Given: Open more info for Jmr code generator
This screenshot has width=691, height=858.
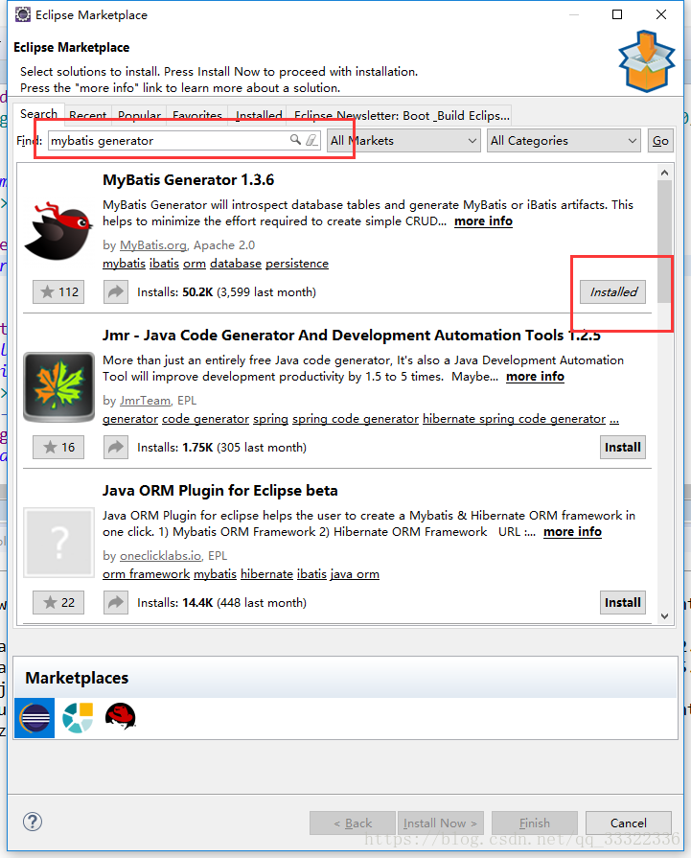Looking at the screenshot, I should [x=535, y=377].
